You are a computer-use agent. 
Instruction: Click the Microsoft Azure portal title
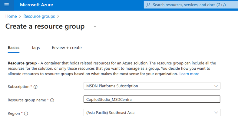coord(36,5)
